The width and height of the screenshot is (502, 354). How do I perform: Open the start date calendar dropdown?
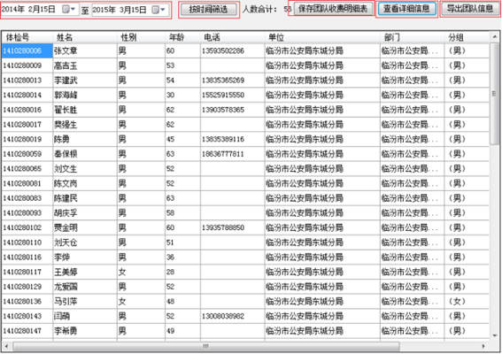[68, 10]
